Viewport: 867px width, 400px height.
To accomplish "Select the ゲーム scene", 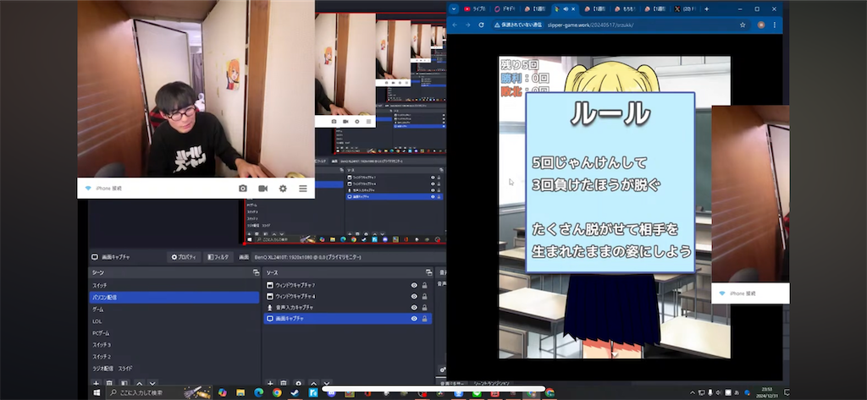I will pyautogui.click(x=174, y=310).
